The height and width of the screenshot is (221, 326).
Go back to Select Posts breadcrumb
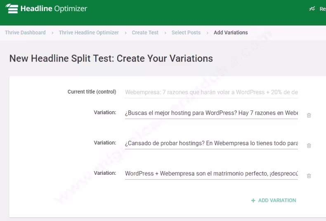pyautogui.click(x=186, y=33)
